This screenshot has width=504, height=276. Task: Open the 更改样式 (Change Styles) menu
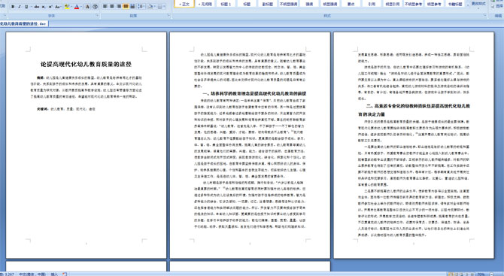[478, 4]
